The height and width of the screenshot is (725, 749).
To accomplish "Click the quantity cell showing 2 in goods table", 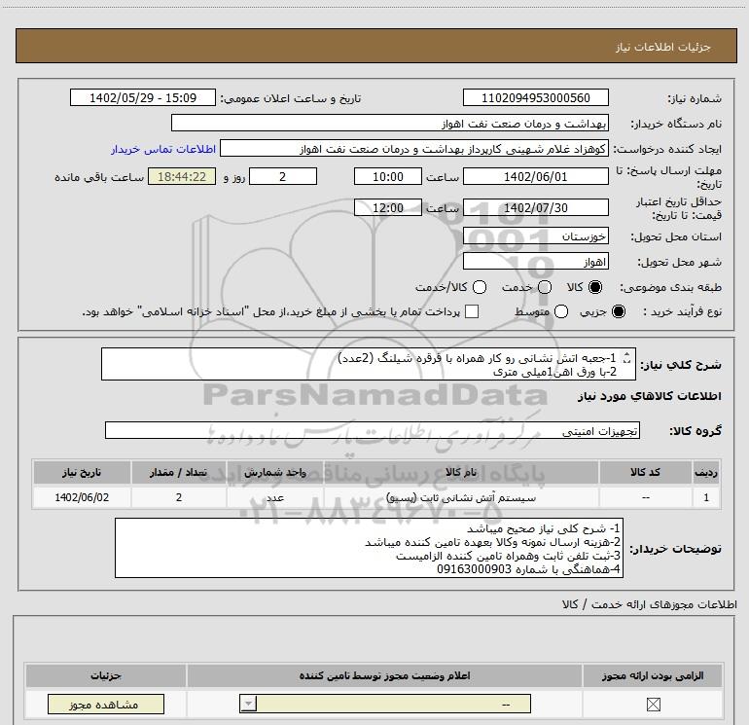I will pyautogui.click(x=179, y=497).
